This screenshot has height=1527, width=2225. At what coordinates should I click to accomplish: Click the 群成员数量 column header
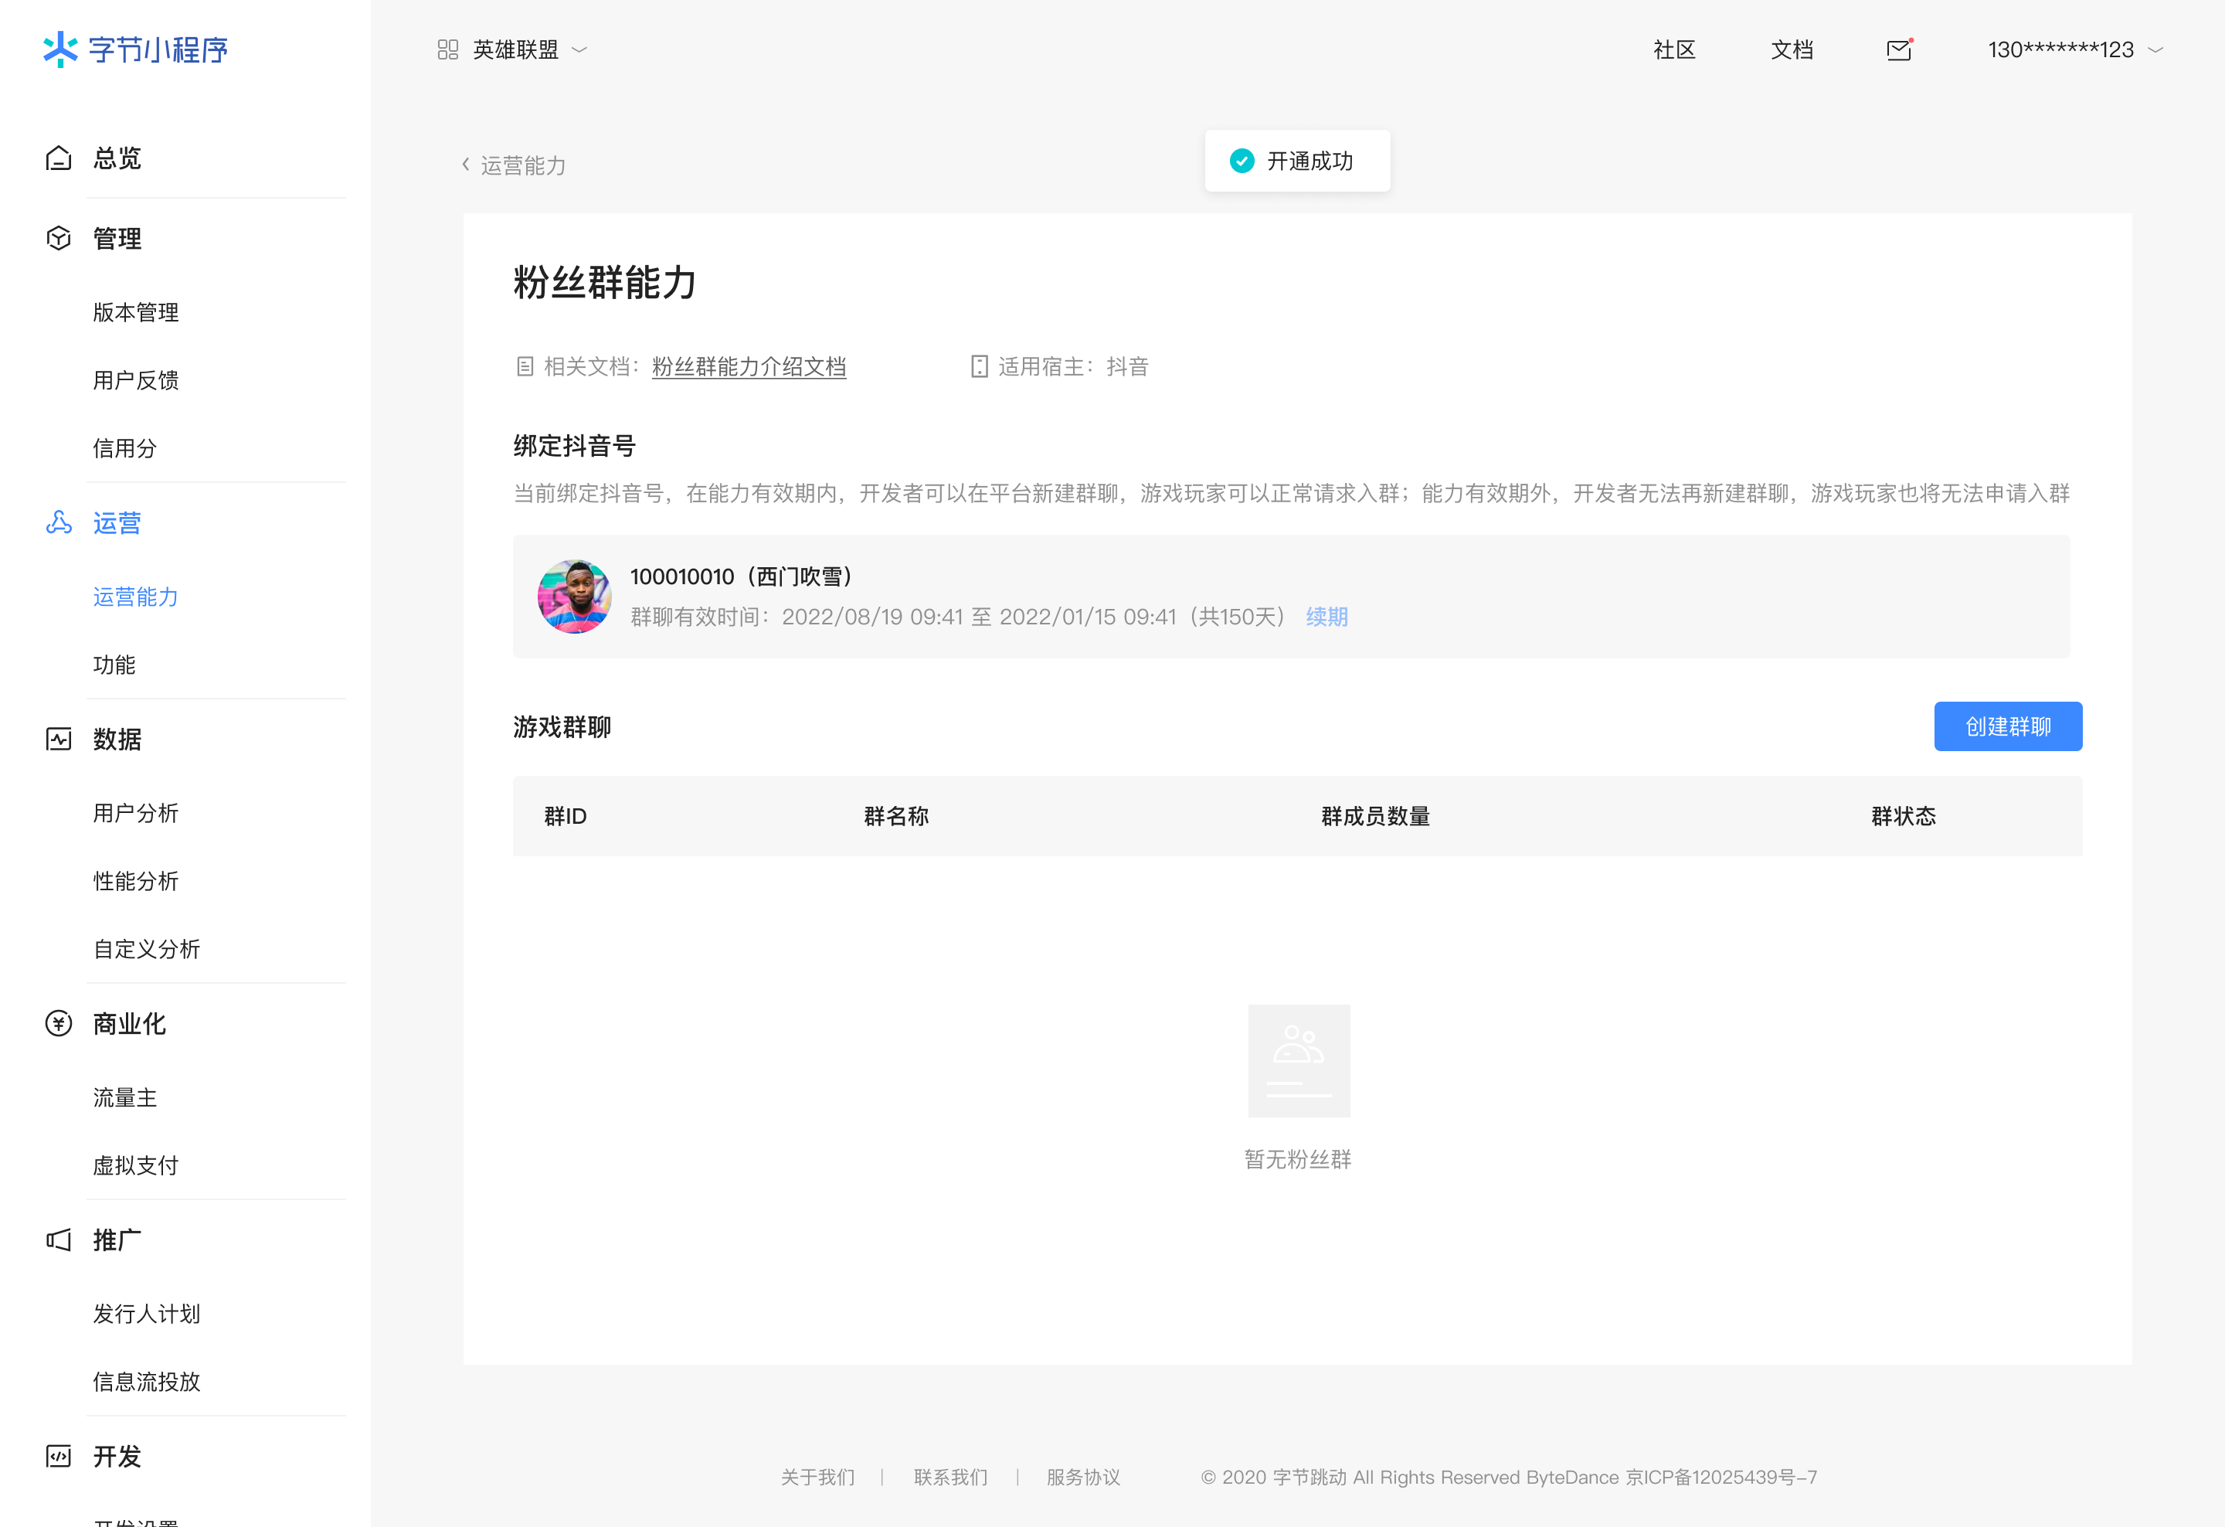click(x=1376, y=816)
